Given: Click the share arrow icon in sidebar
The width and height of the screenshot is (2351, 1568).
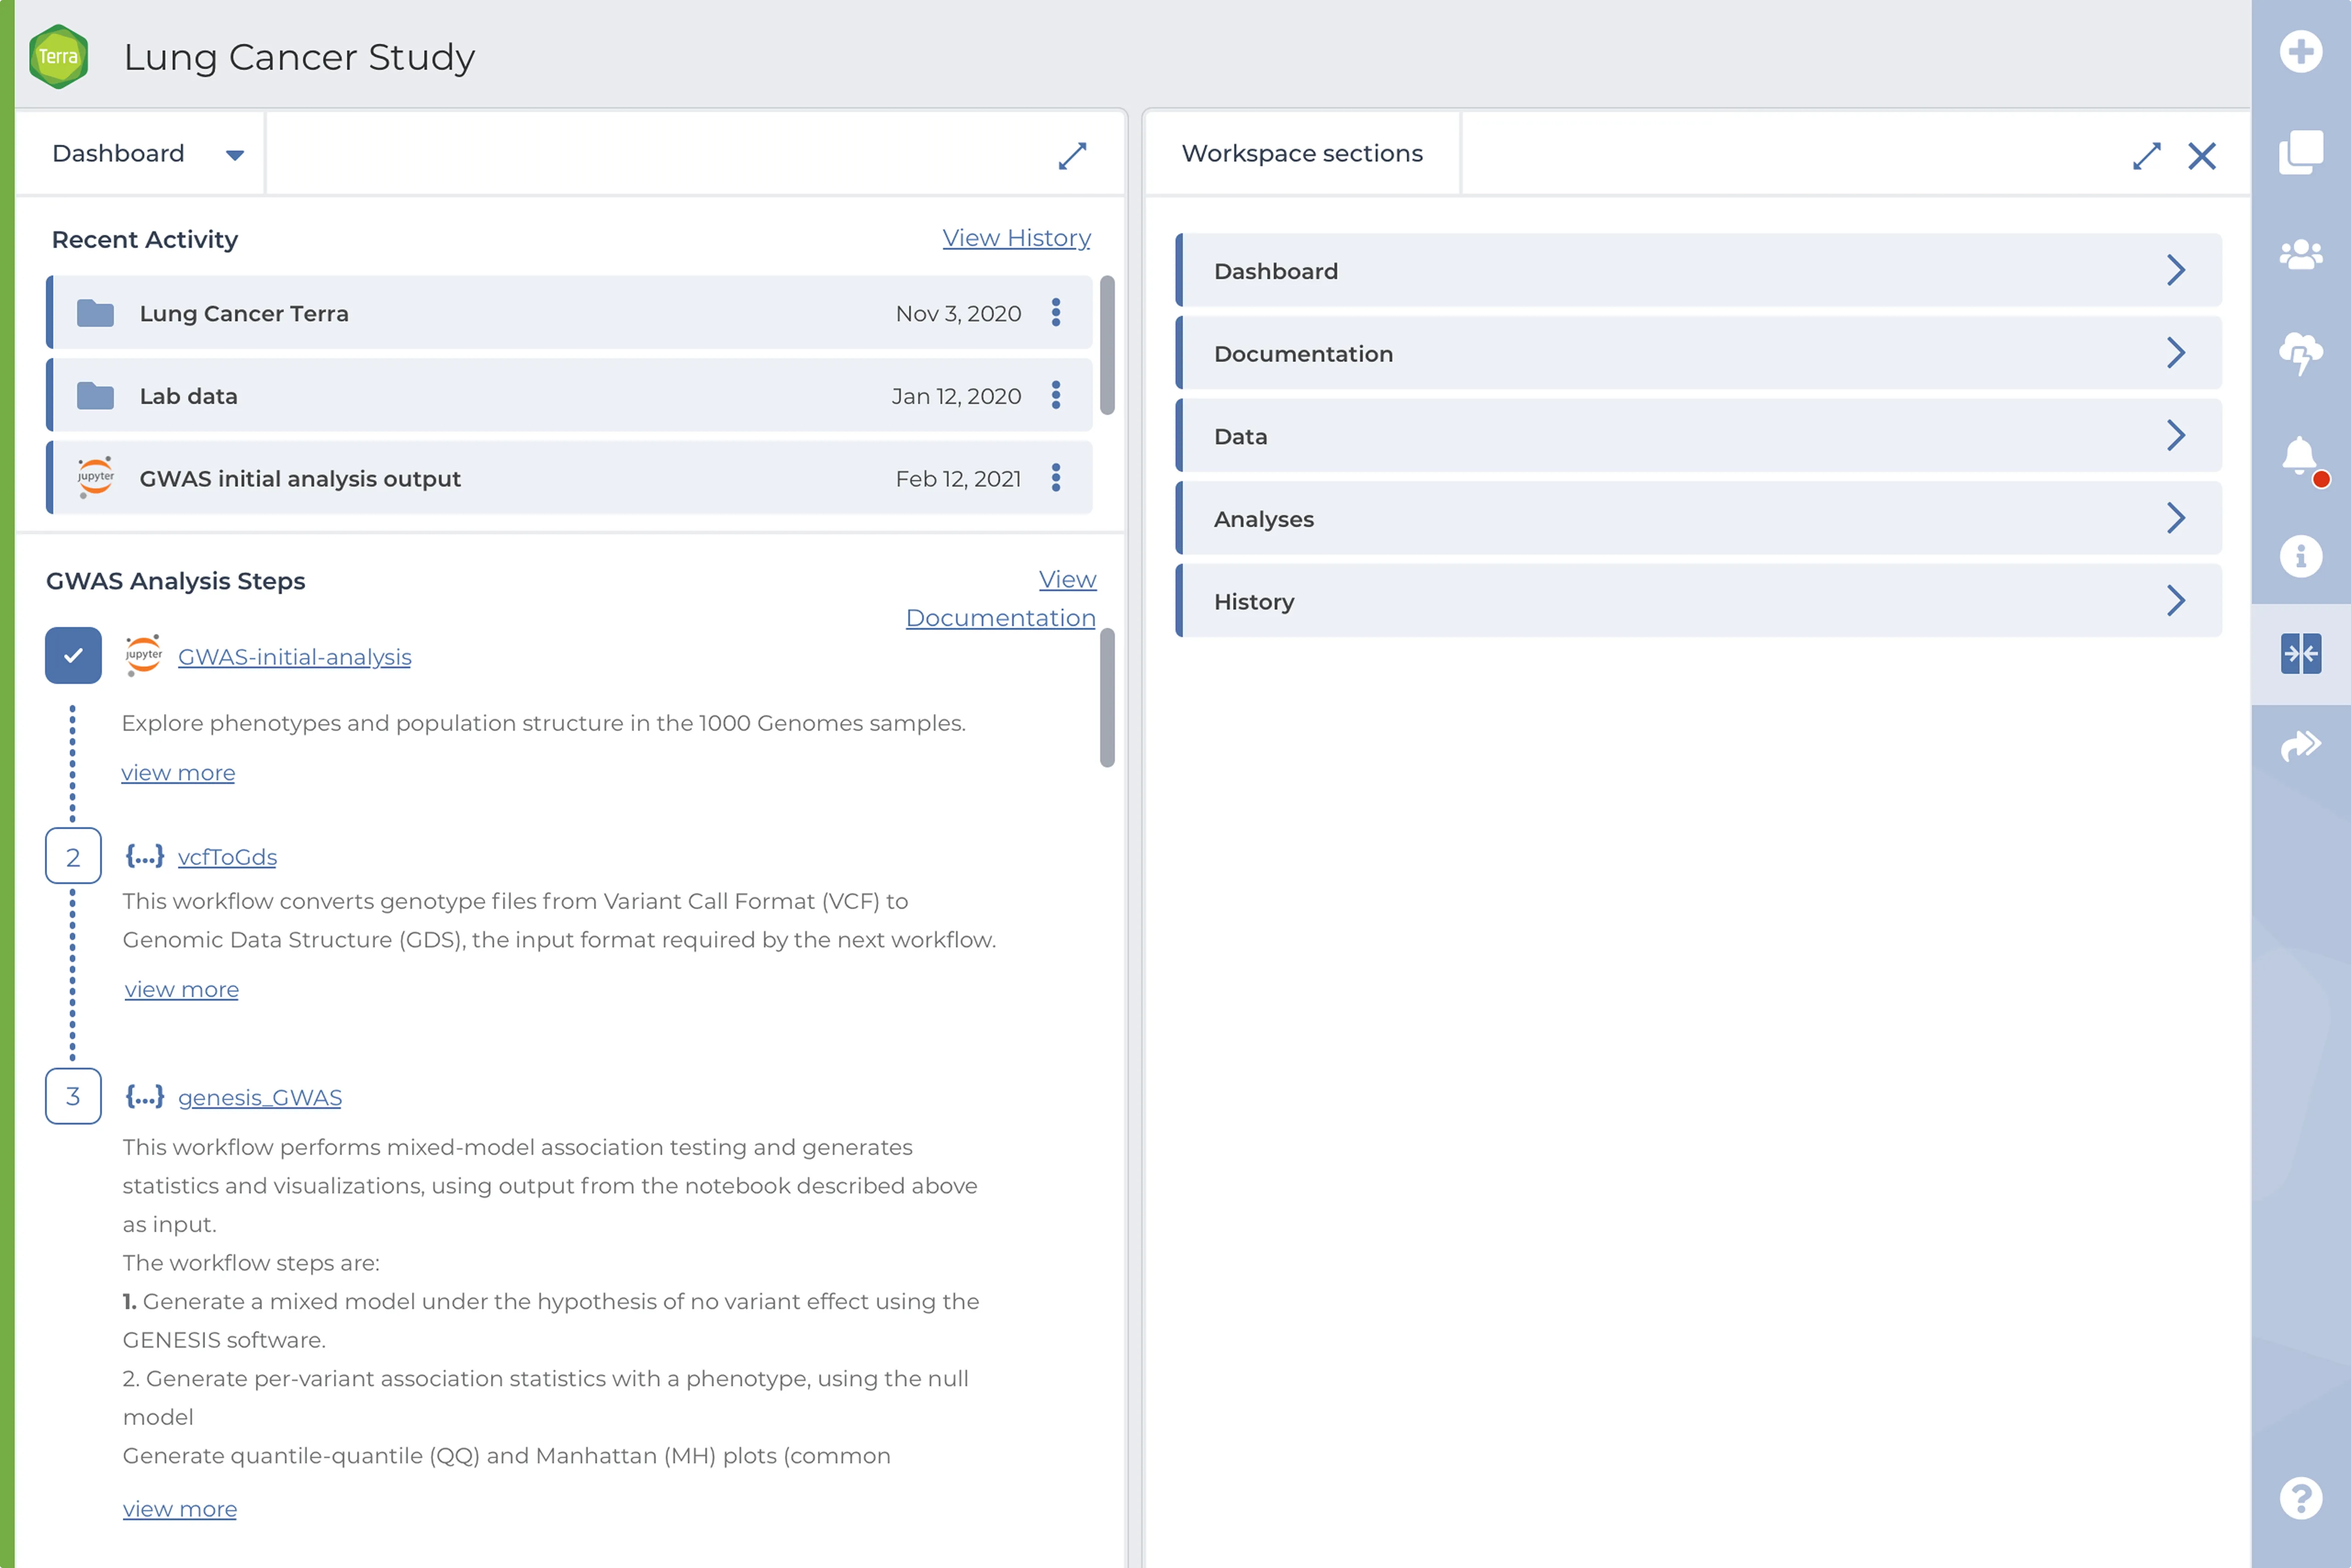Looking at the screenshot, I should click(2300, 746).
